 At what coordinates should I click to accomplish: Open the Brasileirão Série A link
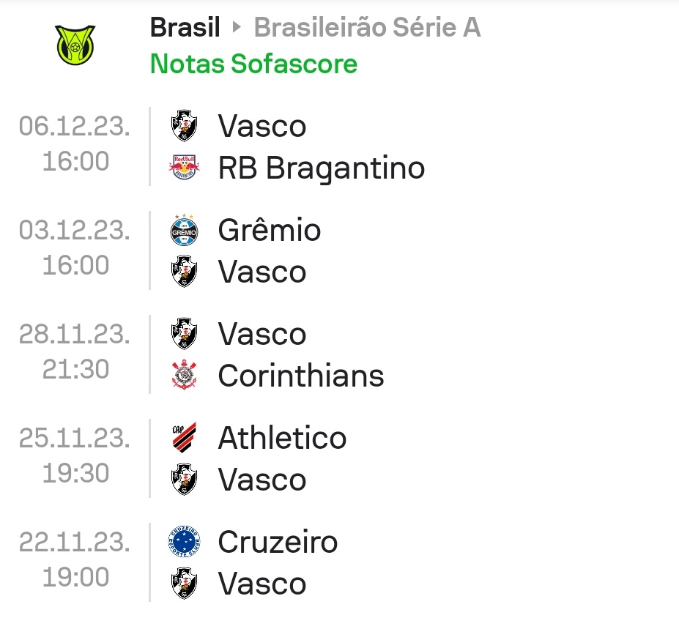point(367,29)
